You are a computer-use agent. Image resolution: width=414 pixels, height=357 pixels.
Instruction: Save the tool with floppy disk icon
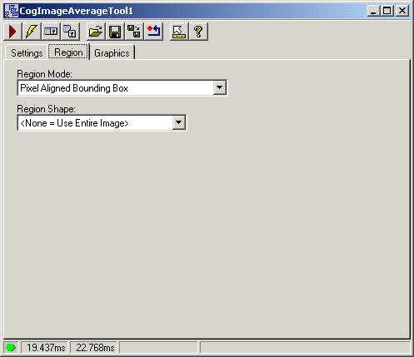click(115, 32)
